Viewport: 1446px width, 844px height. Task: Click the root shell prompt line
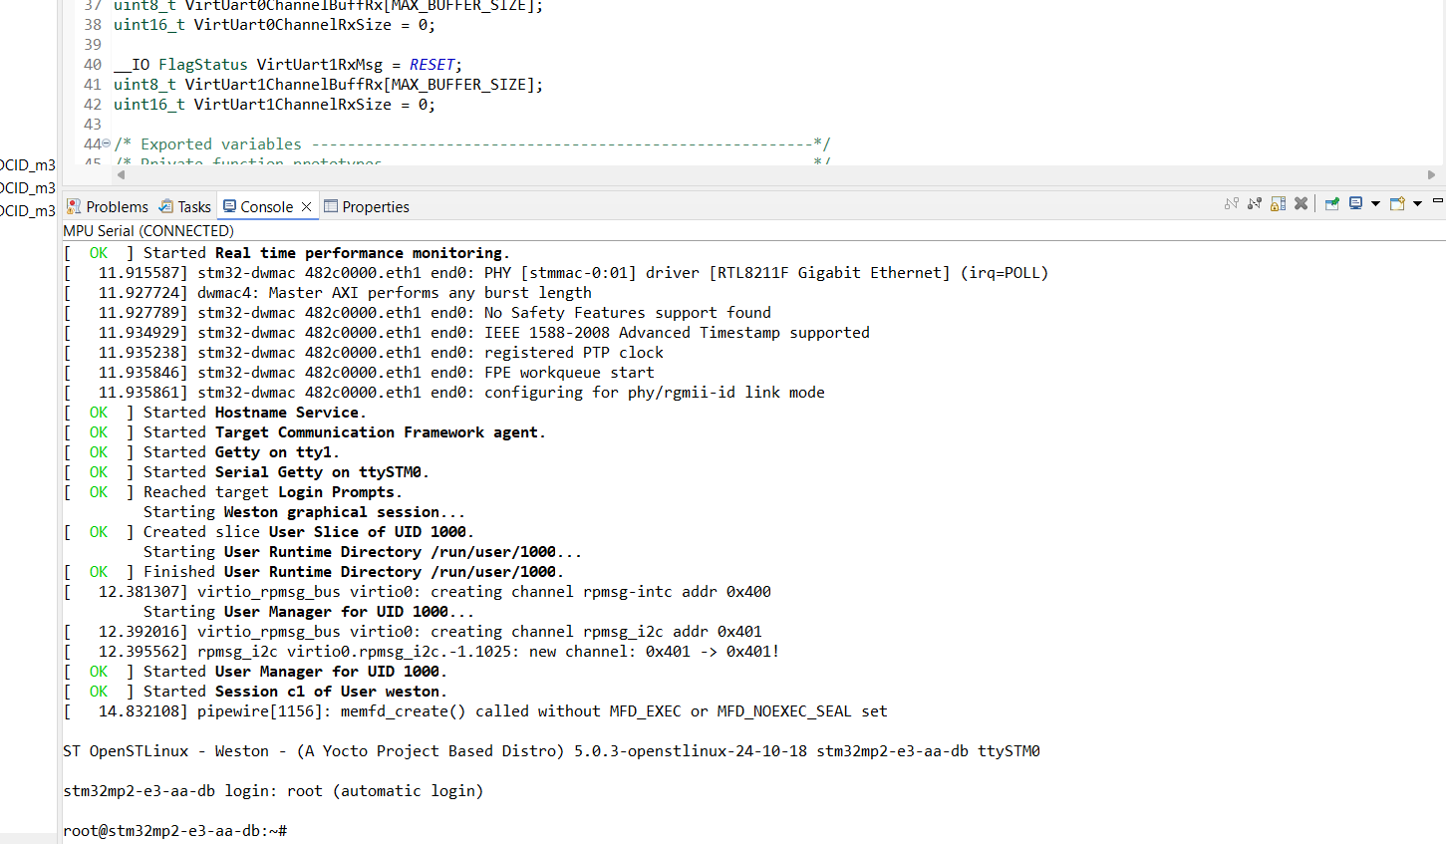coord(174,829)
